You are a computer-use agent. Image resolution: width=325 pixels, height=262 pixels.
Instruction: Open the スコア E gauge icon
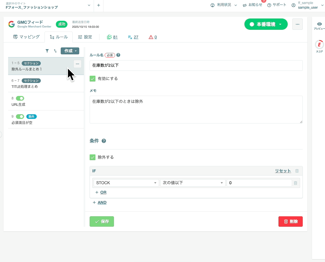[319, 44]
